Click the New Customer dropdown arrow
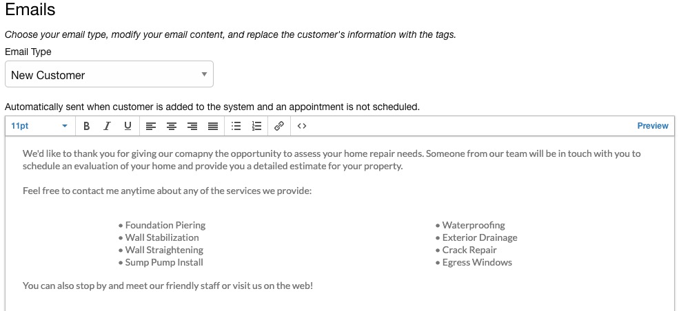Image resolution: width=681 pixels, height=311 pixels. tap(204, 74)
